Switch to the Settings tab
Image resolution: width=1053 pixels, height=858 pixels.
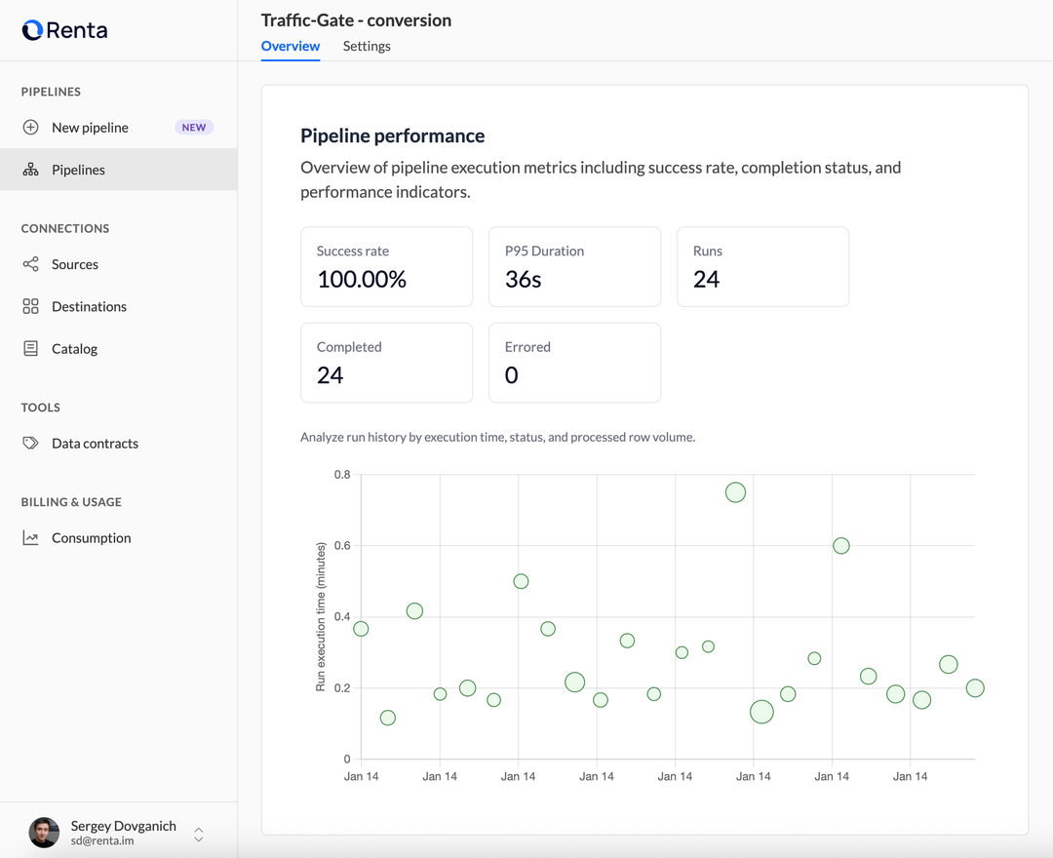tap(366, 46)
